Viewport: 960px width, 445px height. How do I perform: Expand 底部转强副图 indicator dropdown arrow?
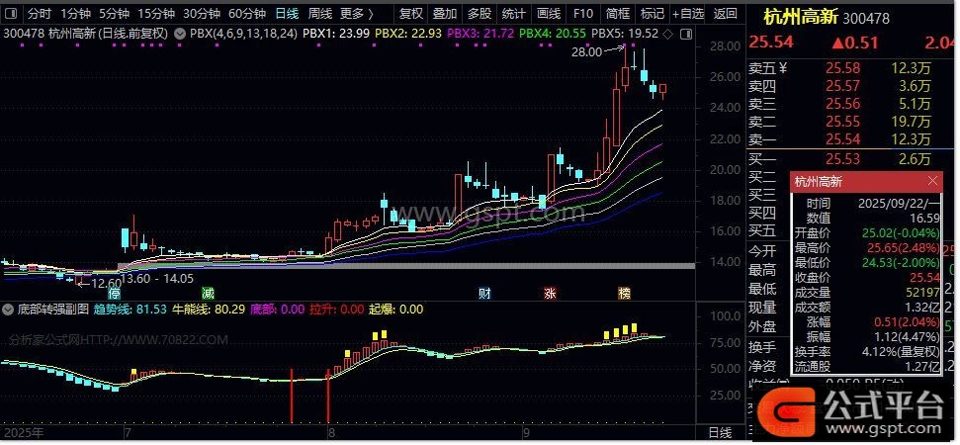[8, 310]
